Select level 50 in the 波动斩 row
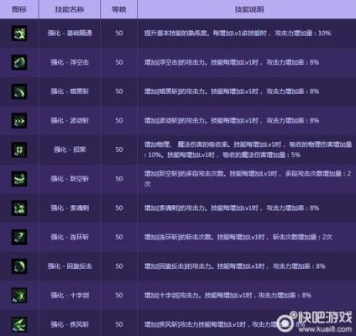This screenshot has width=356, height=336. [119, 120]
